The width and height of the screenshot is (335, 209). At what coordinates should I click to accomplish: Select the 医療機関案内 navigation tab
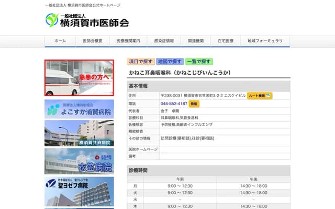tap(128, 41)
